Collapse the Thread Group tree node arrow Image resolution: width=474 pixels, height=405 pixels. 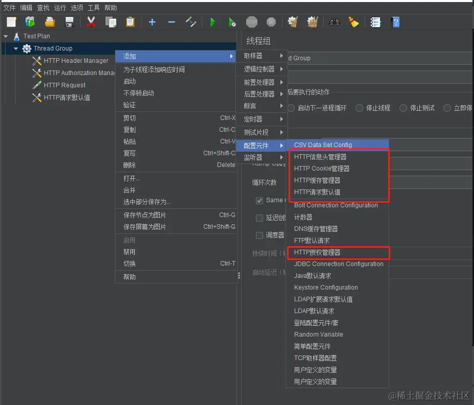click(x=16, y=49)
